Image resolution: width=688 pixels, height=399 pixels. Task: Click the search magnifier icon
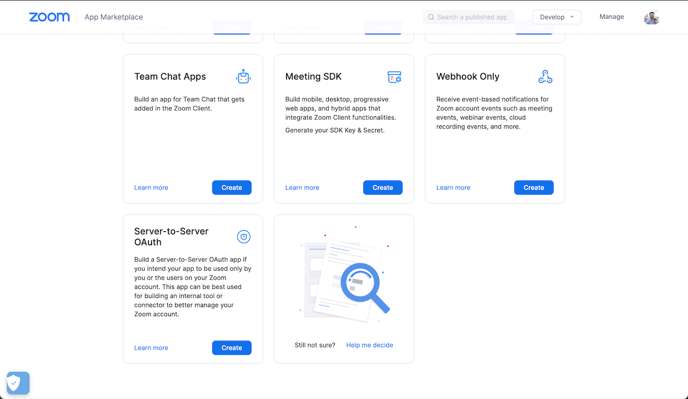[x=431, y=17]
